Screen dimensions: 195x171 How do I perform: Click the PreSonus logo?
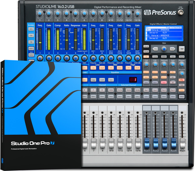click(160, 12)
